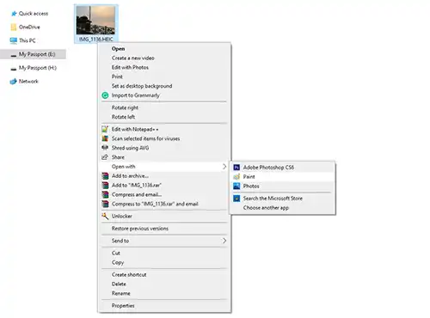Open Properties from the context menu
Screen dimensions: 430x318
[x=164, y=306]
